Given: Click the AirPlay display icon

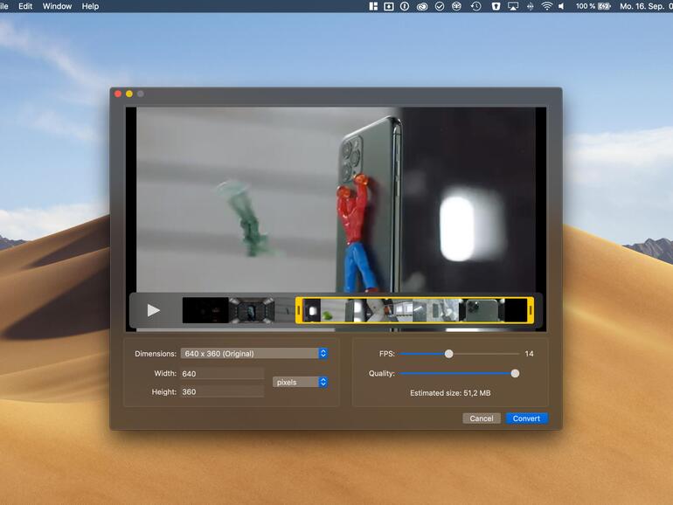Looking at the screenshot, I should [513, 6].
